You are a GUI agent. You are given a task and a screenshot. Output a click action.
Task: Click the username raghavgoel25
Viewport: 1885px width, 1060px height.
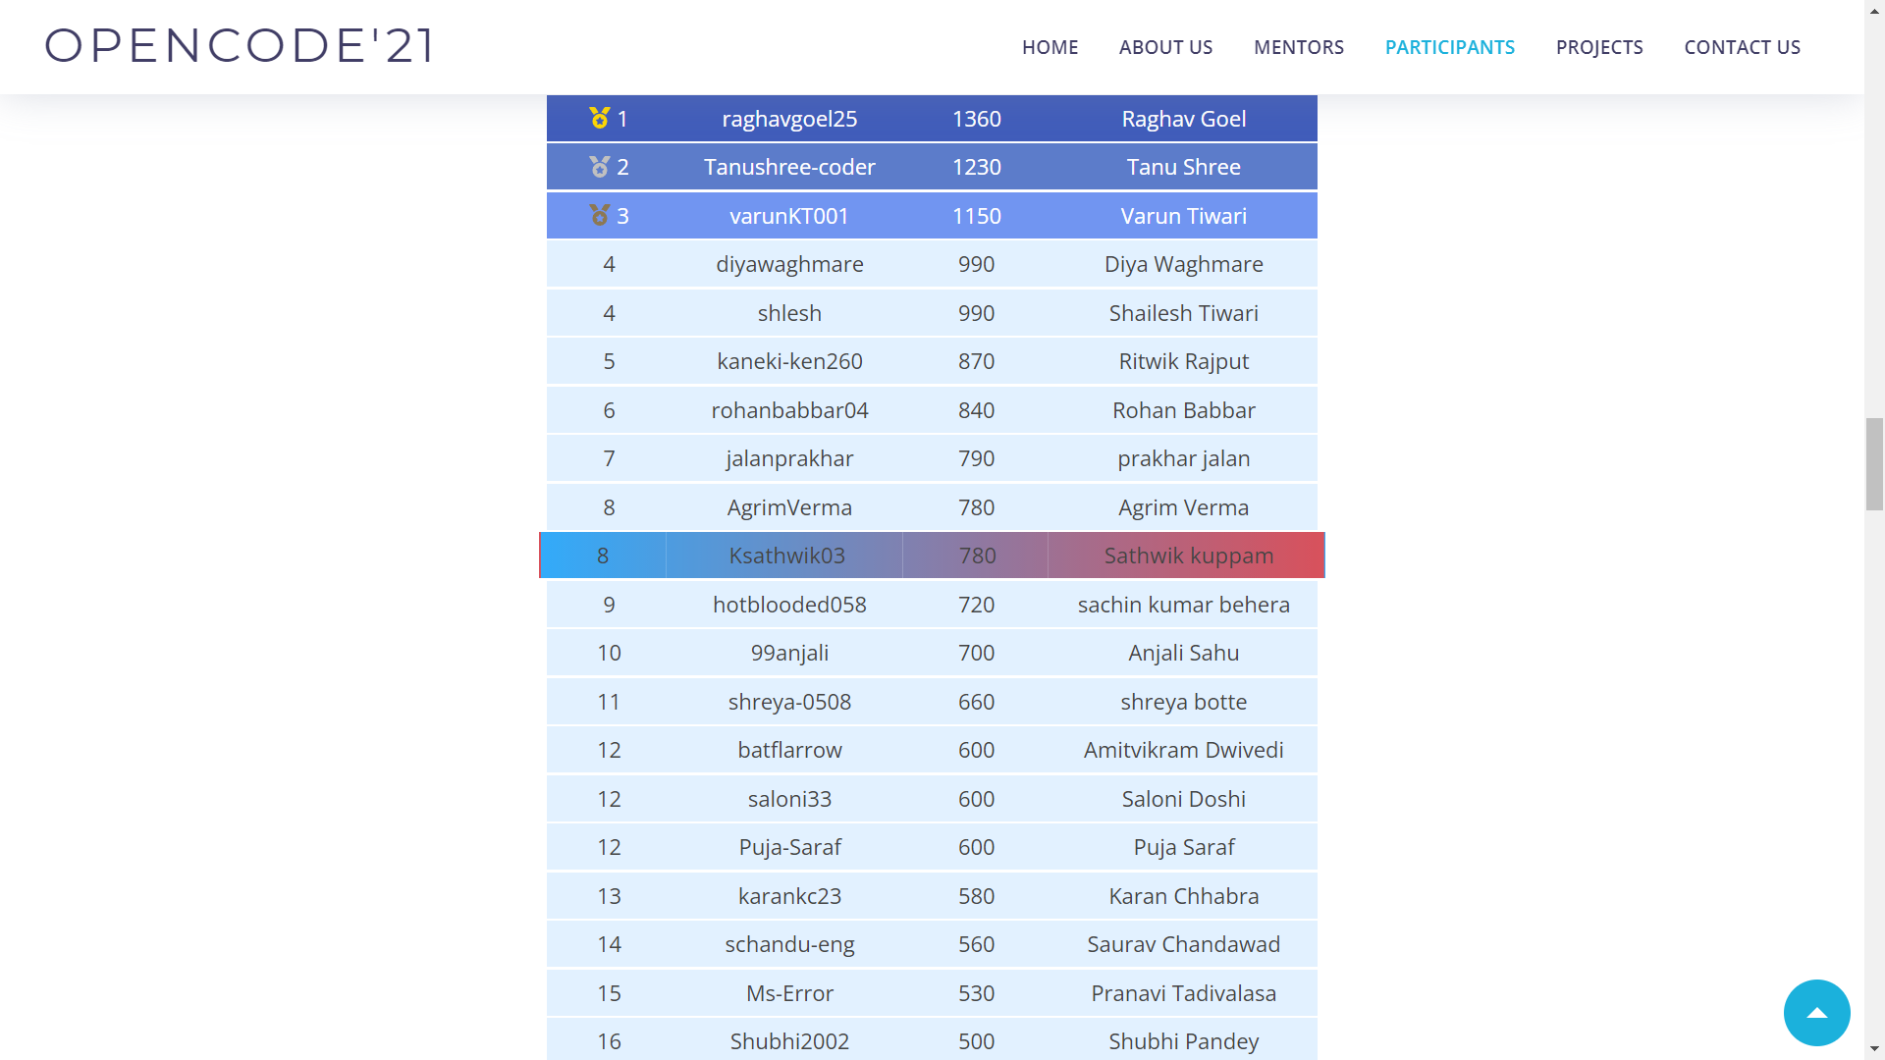[789, 119]
